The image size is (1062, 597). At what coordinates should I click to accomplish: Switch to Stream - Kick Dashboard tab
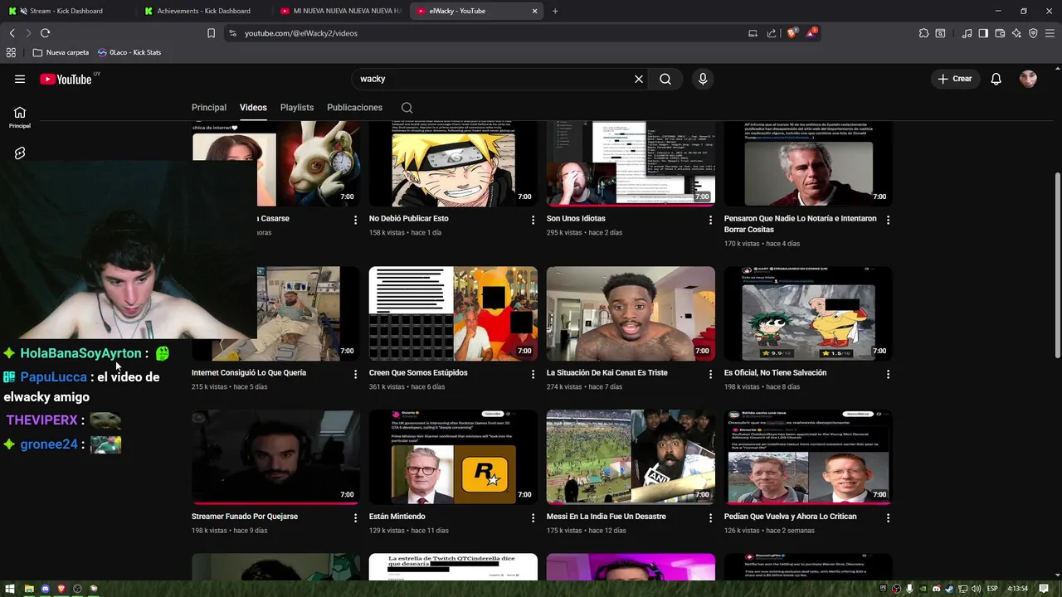[x=66, y=11]
